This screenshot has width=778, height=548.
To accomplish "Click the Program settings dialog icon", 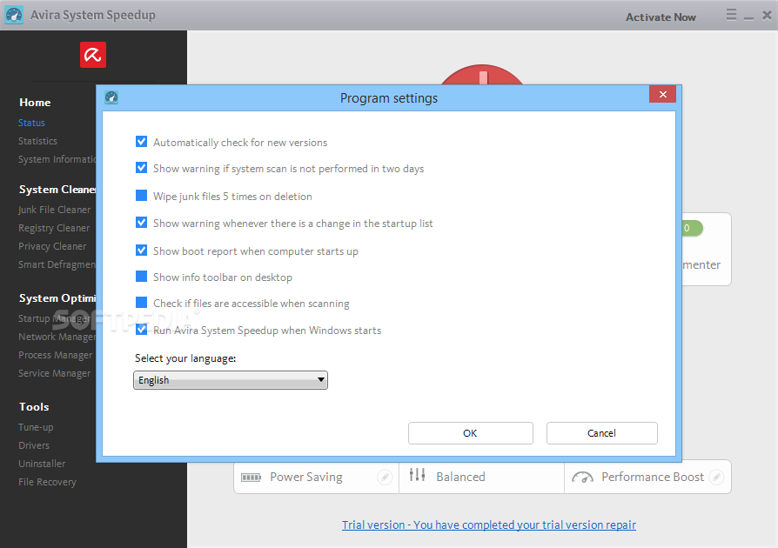I will (111, 97).
